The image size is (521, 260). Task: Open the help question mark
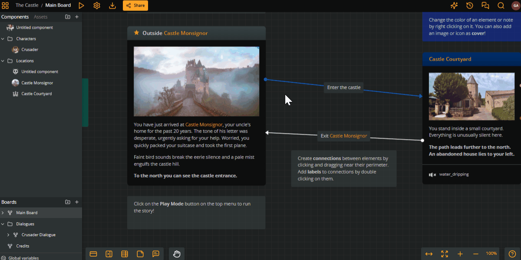(x=511, y=254)
